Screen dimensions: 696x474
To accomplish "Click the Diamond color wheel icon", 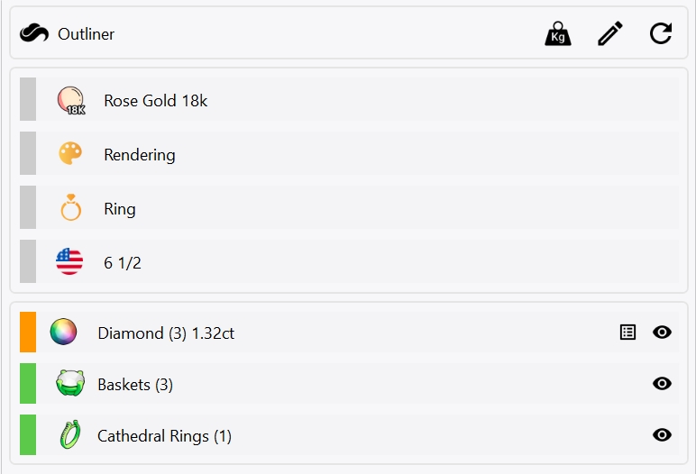I will [63, 333].
